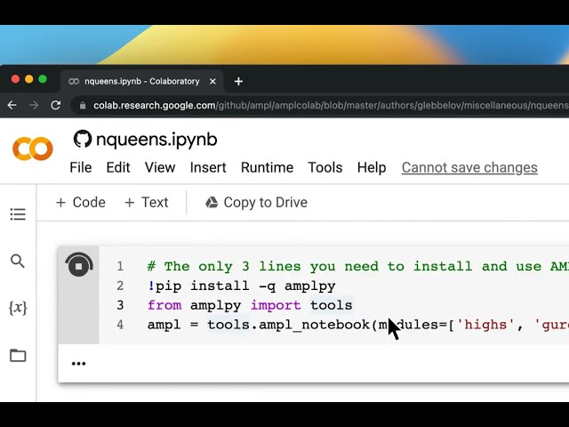Viewport: 569px width, 427px height.
Task: Go back with the browser back arrow
Action: coord(12,105)
